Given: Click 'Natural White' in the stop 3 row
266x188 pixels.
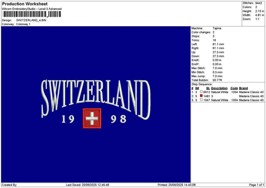Looking at the screenshot, I should coord(219,100).
